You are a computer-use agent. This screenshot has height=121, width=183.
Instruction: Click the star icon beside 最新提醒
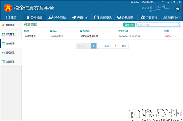pos(3,25)
